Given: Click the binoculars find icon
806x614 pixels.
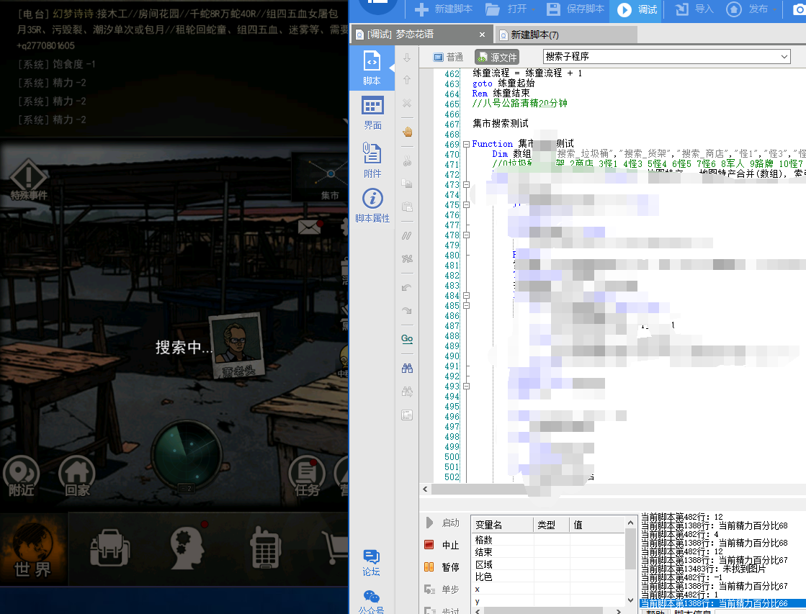Looking at the screenshot, I should pos(407,368).
